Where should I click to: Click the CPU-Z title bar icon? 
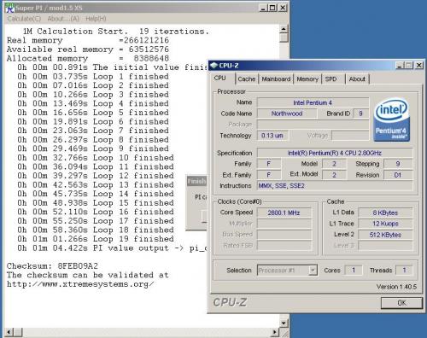213,66
